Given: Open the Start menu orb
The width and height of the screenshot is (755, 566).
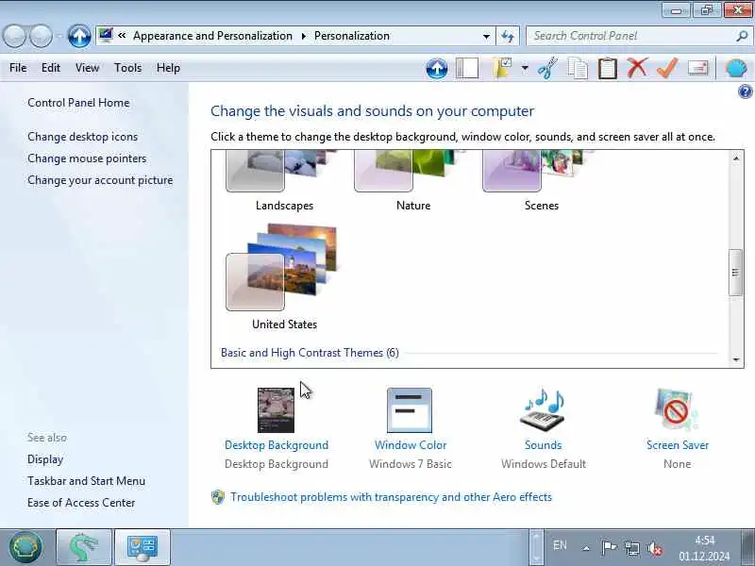Looking at the screenshot, I should (25, 547).
